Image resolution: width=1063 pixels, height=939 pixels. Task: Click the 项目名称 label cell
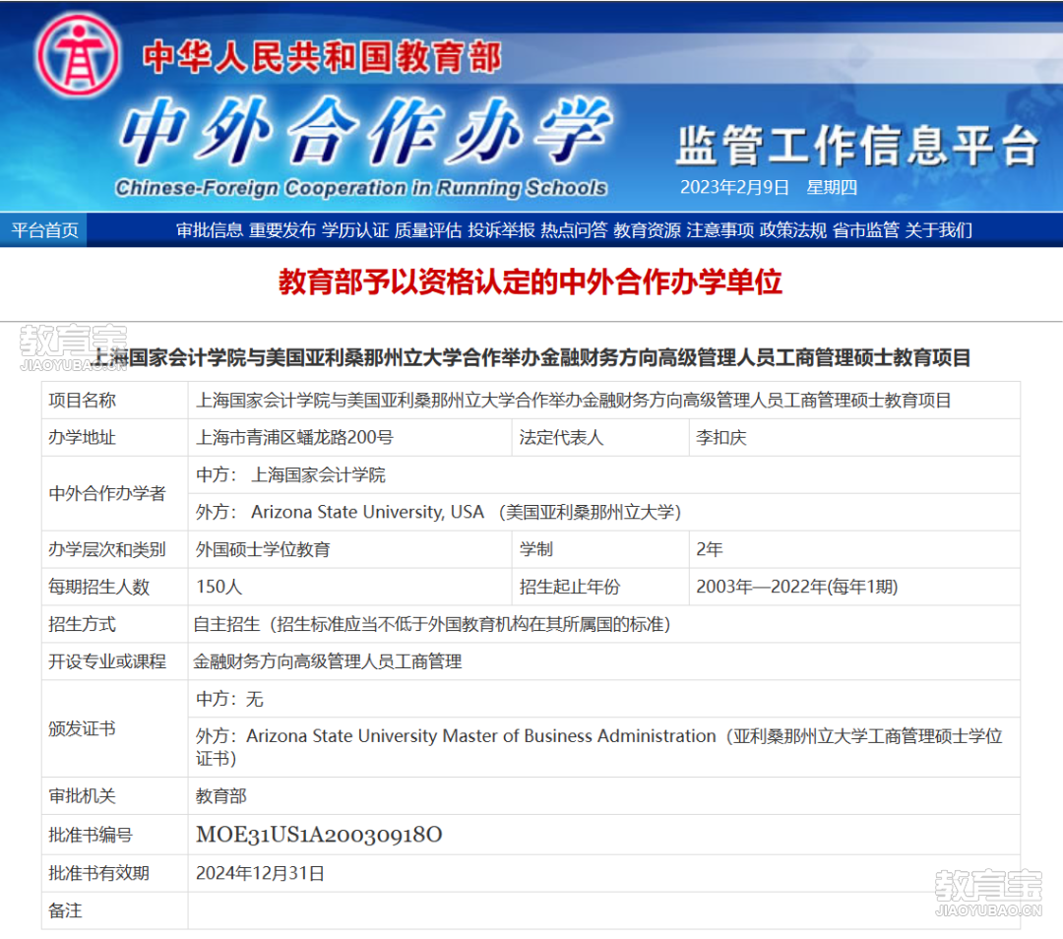[114, 400]
